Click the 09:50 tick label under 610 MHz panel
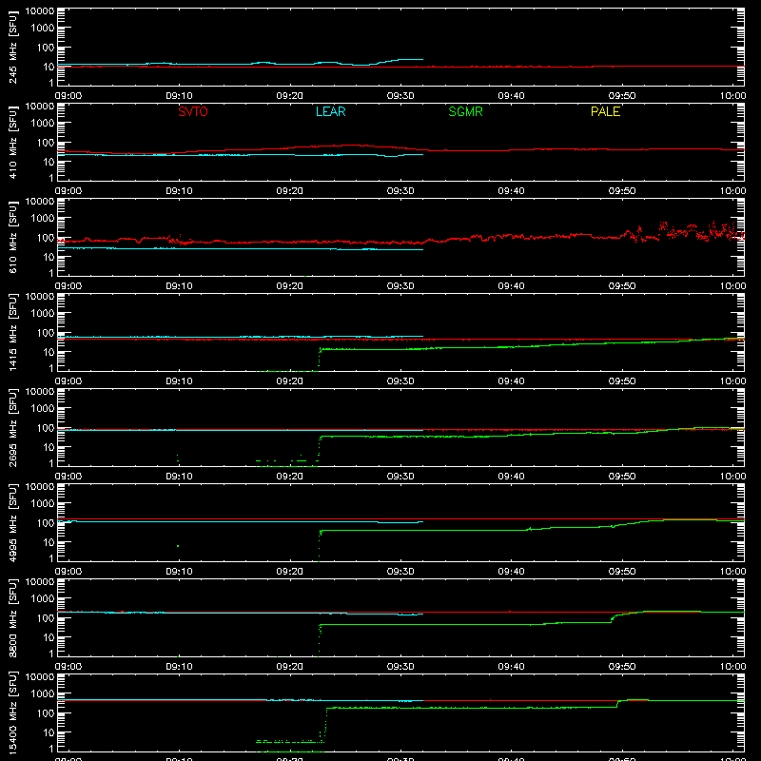This screenshot has height=761, width=761. click(x=622, y=286)
